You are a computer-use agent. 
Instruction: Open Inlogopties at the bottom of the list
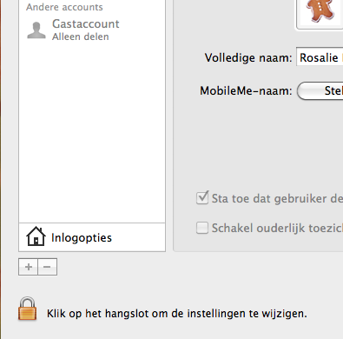92,237
